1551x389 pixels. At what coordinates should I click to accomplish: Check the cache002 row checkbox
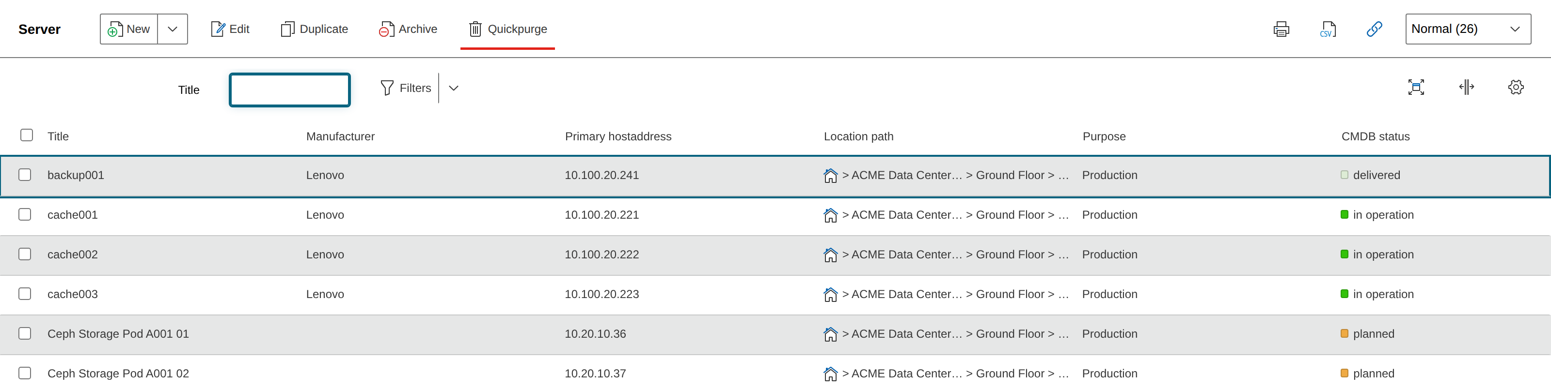coord(25,254)
